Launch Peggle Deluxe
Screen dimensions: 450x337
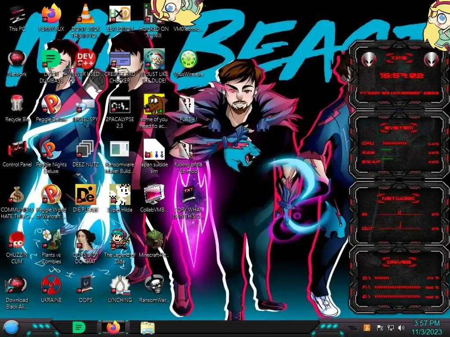(51, 108)
